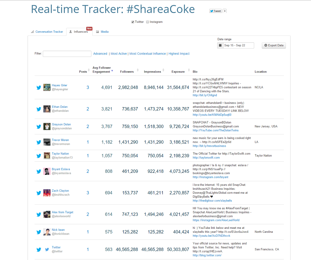Switch to the Media tab
This screenshot has width=311, height=260.
tap(103, 32)
